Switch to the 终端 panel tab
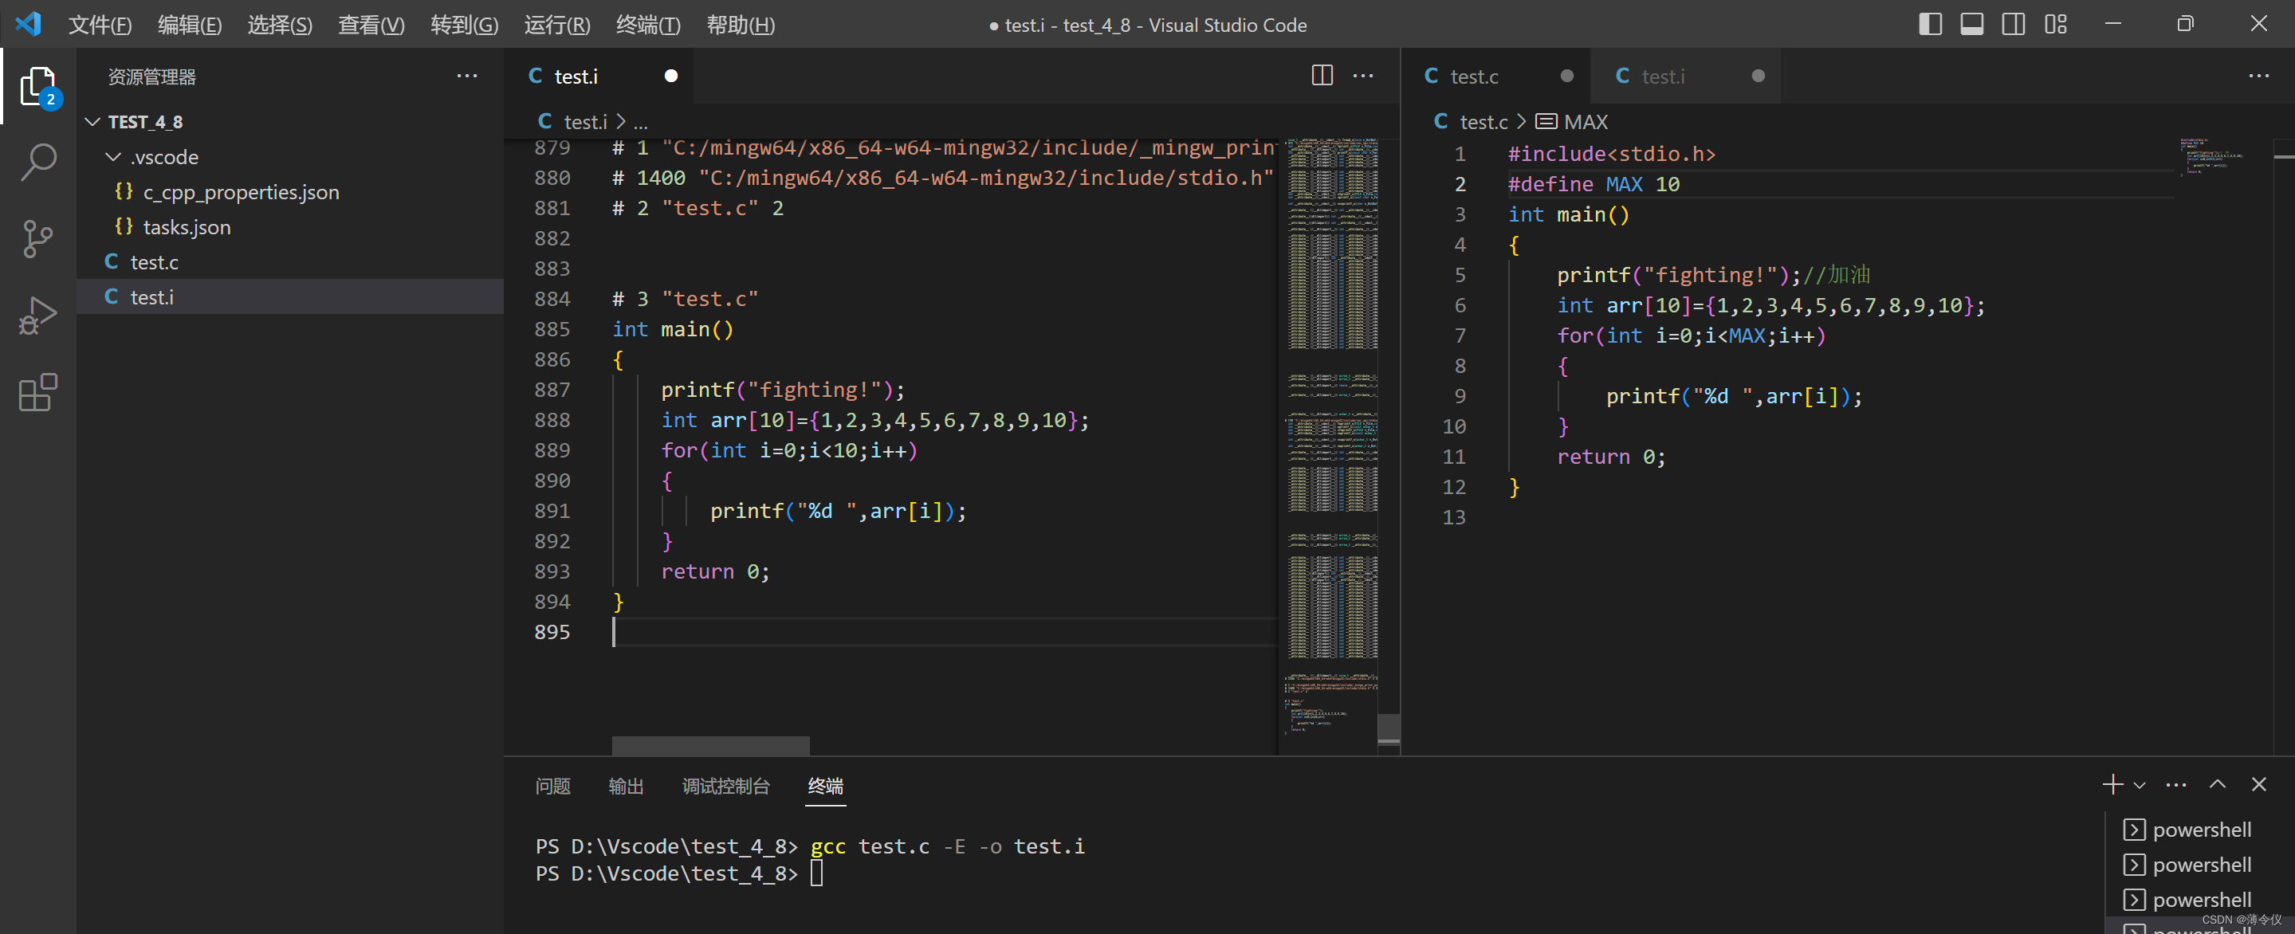Image resolution: width=2295 pixels, height=934 pixels. (x=825, y=785)
